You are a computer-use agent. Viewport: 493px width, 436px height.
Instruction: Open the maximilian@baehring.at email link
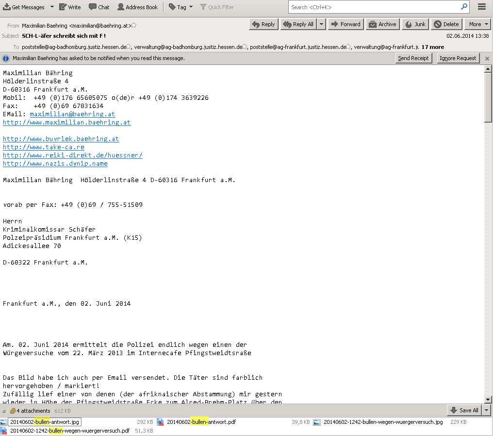(72, 114)
